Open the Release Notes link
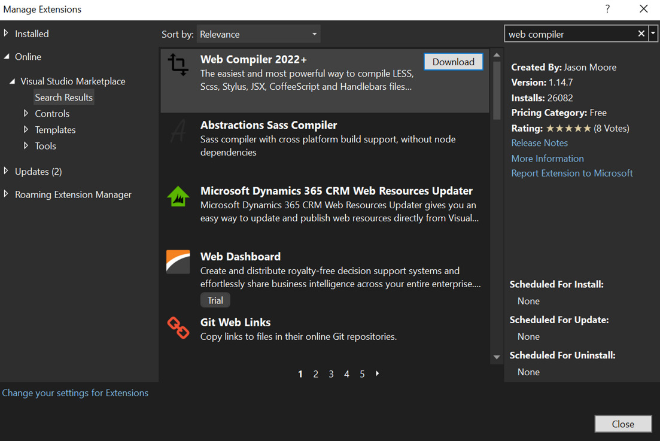The height and width of the screenshot is (441, 660). tap(539, 143)
